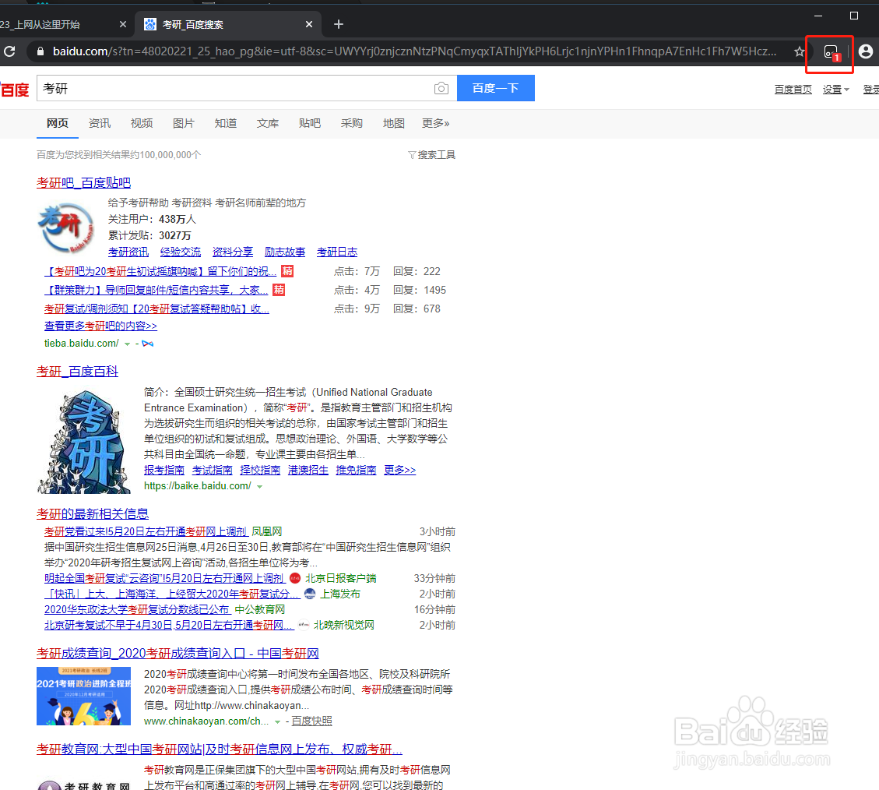Open 搜索工具 with the funnel icon
This screenshot has width=879, height=790.
click(x=432, y=154)
